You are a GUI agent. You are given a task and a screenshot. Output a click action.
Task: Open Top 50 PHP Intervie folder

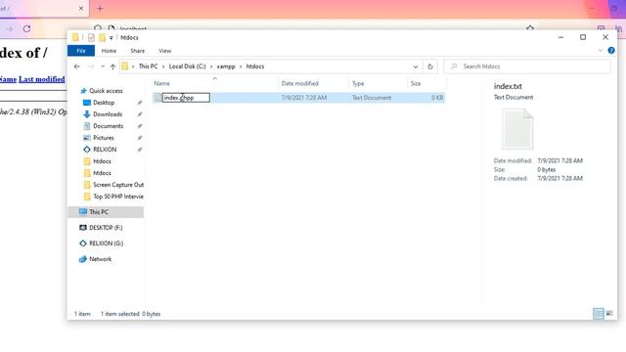[x=117, y=197]
